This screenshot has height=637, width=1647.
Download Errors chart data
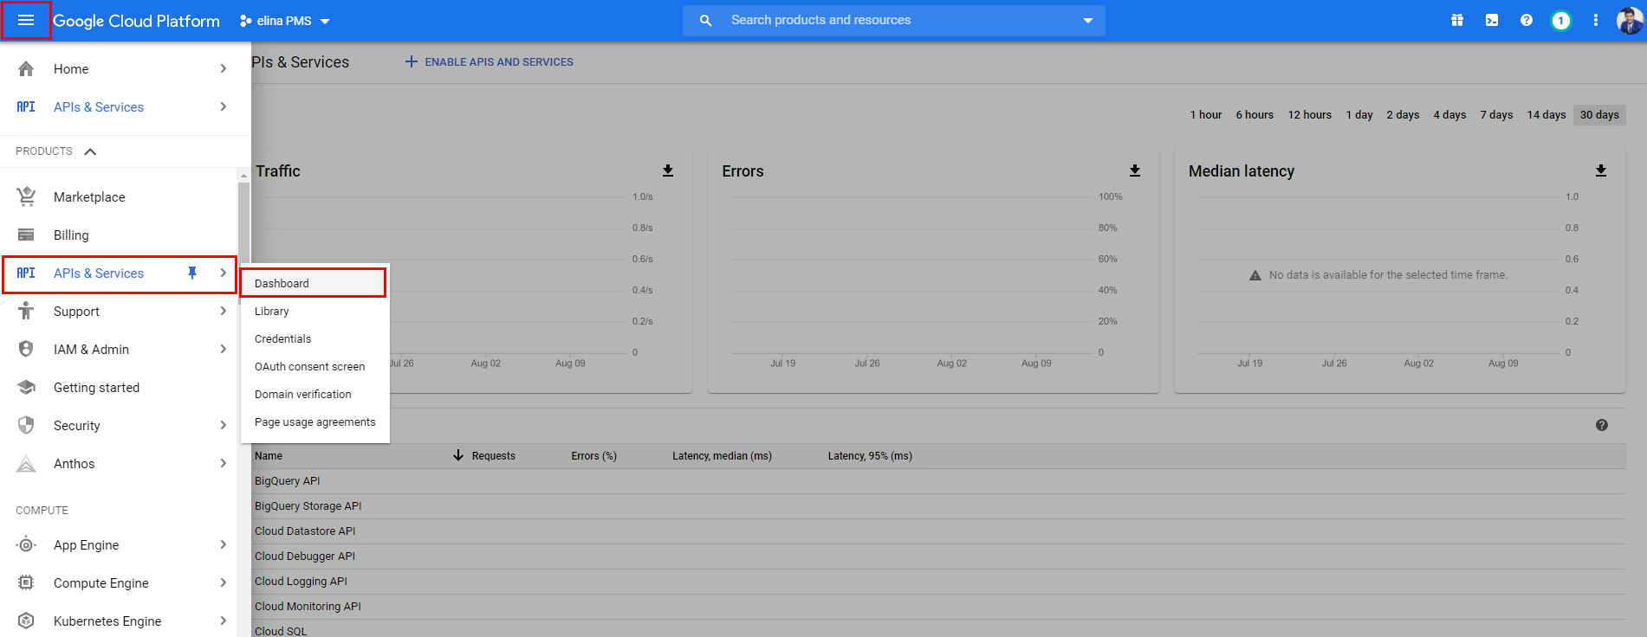coord(1135,171)
